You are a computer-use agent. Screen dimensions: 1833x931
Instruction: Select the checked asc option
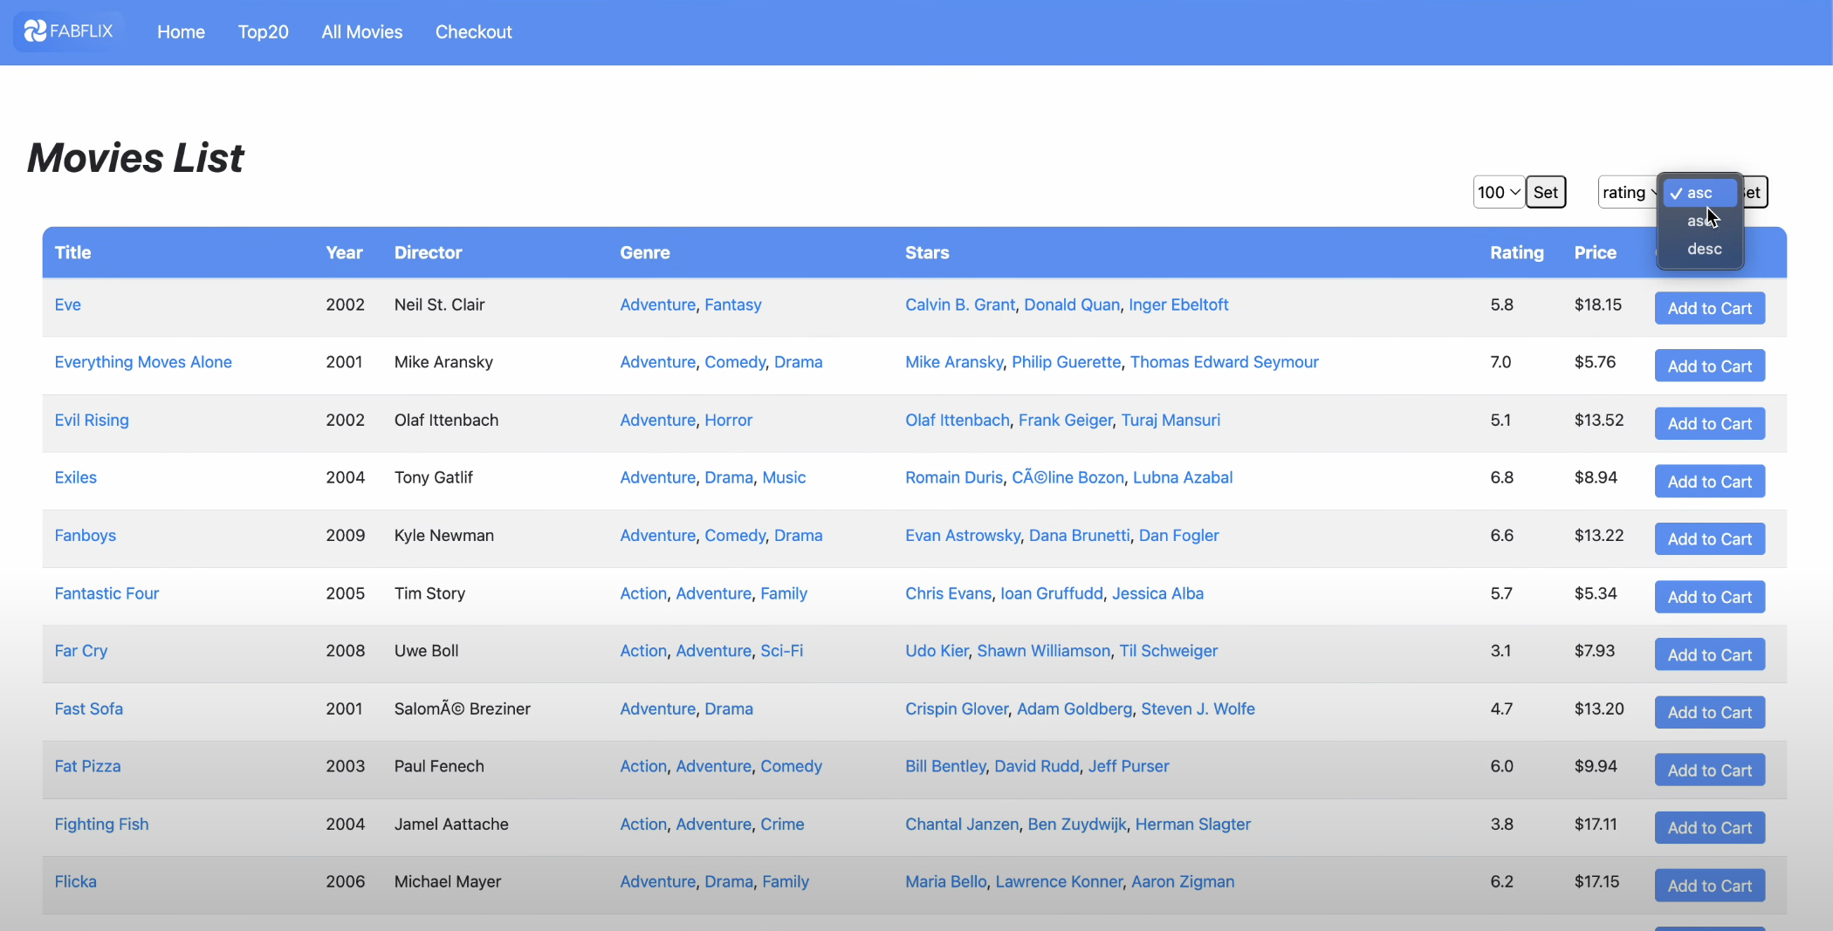(1700, 193)
